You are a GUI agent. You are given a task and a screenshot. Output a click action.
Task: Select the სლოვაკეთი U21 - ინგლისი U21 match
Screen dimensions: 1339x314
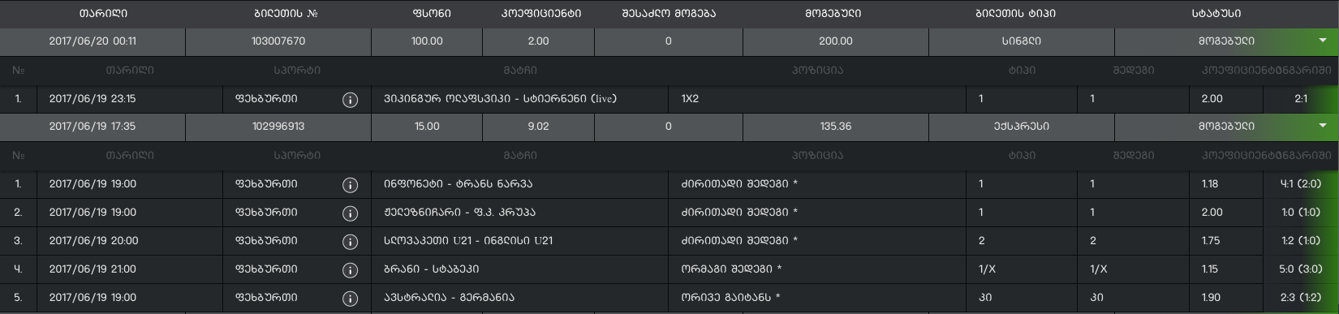tap(468, 241)
